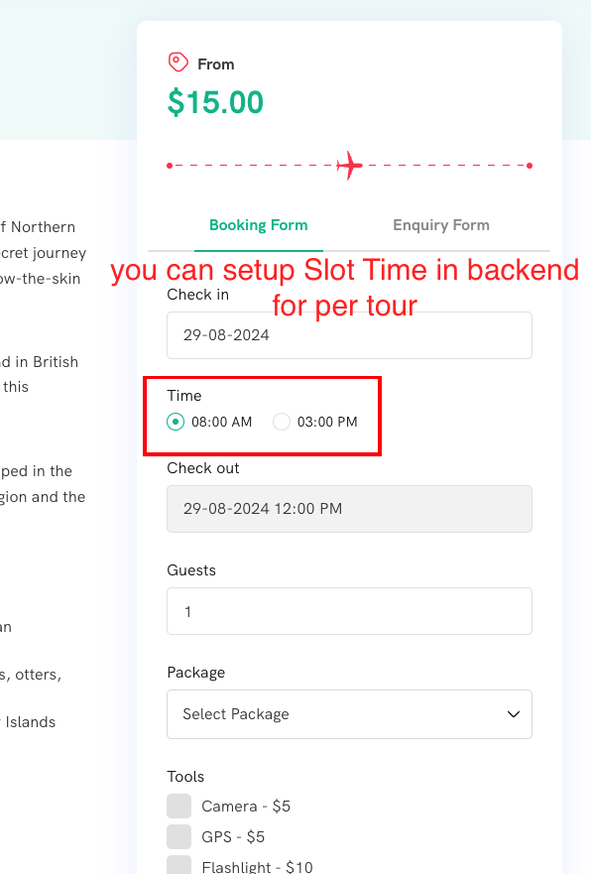591x874 pixels.
Task: Switch to the Booking Form tab
Action: (259, 225)
